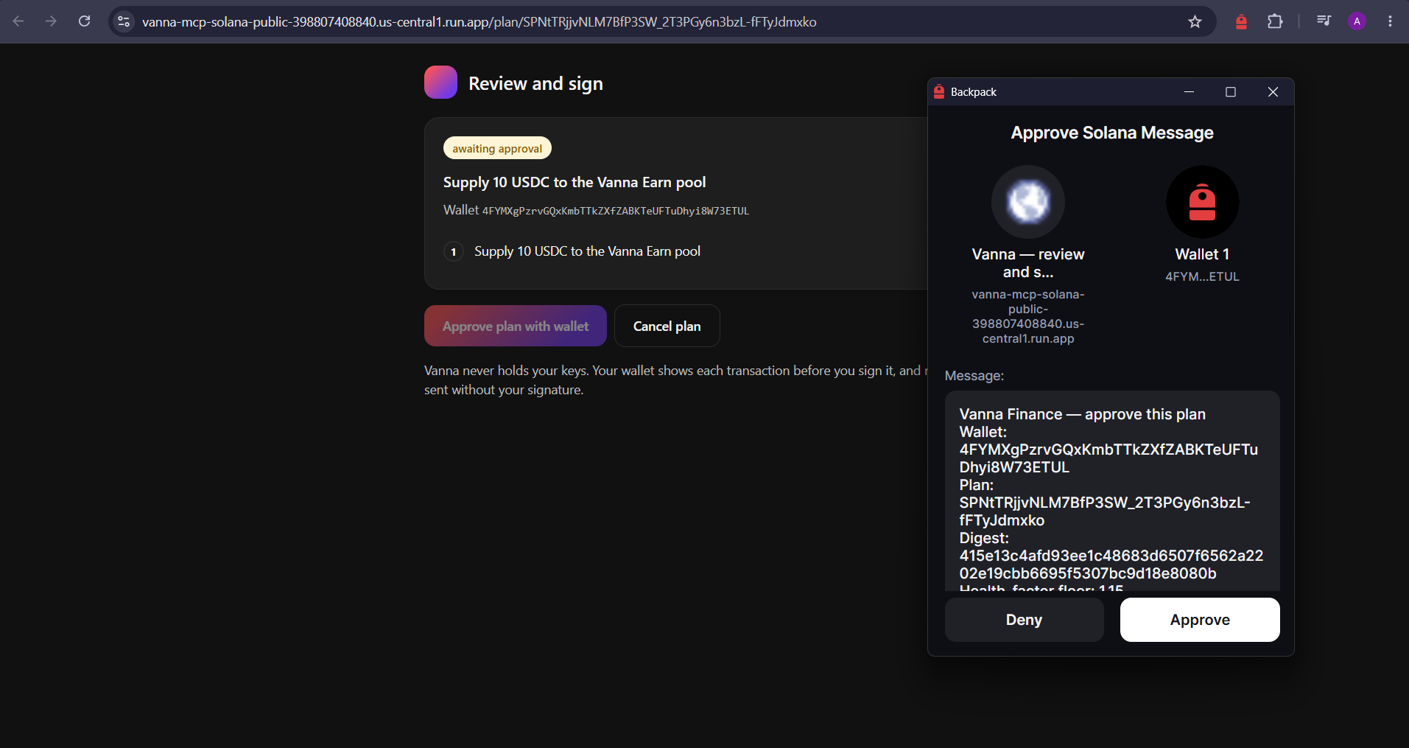The image size is (1409, 748).
Task: Open Chrome extensions puzzle icon
Action: point(1275,21)
